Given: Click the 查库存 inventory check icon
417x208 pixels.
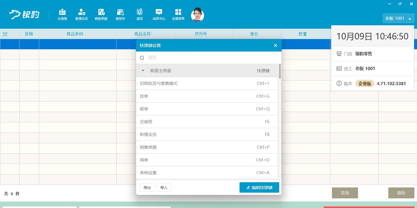Looking at the screenshot, I should tap(120, 15).
